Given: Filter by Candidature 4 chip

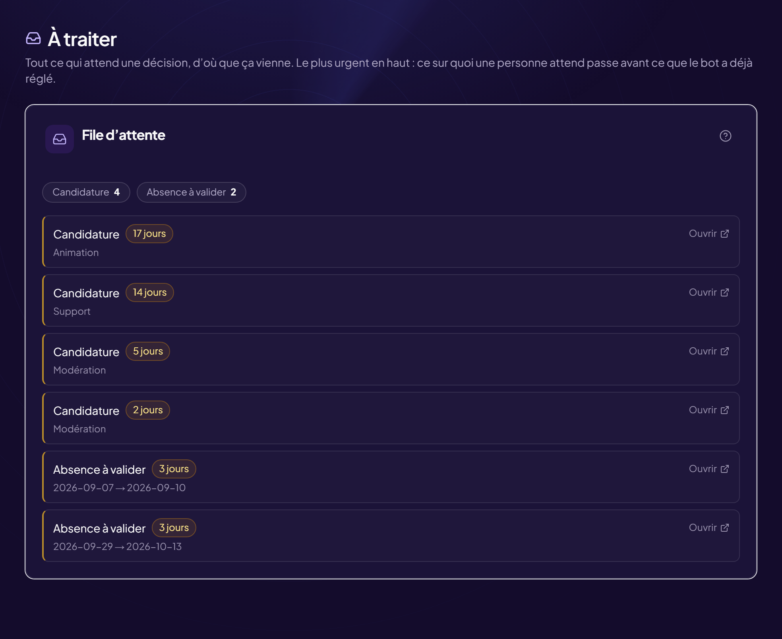Looking at the screenshot, I should (86, 192).
